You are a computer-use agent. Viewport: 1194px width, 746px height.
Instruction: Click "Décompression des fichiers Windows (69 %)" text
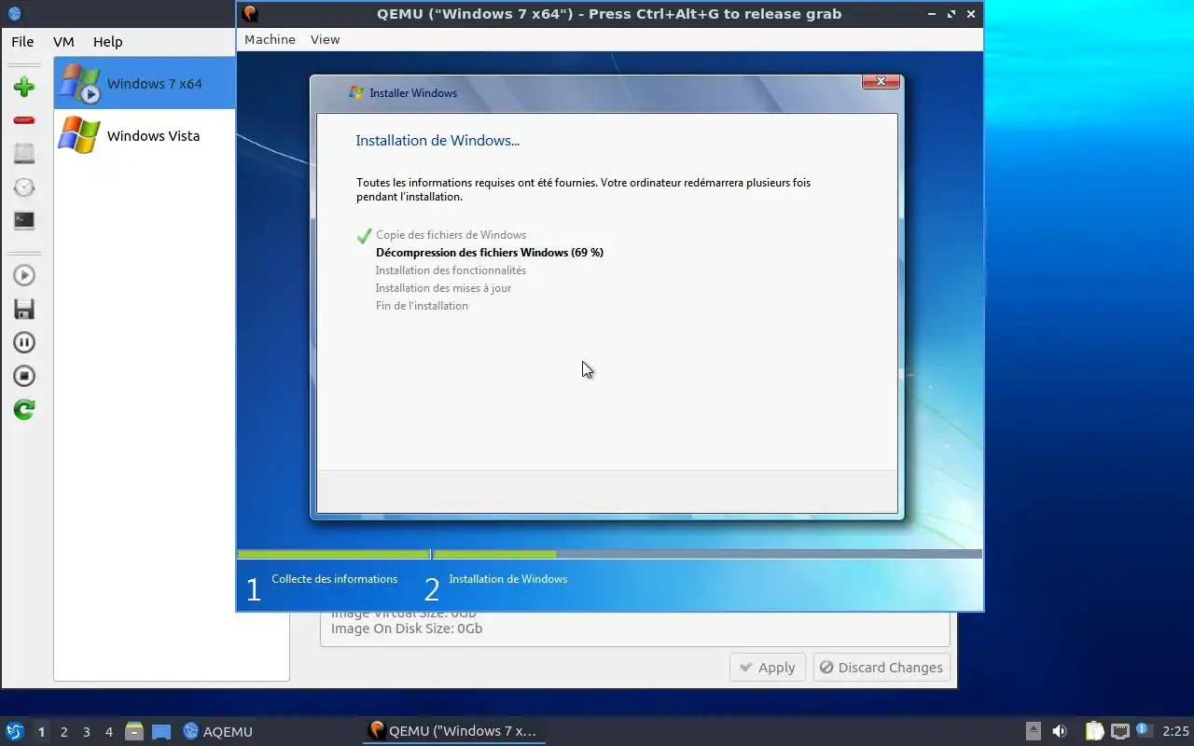[x=490, y=253]
